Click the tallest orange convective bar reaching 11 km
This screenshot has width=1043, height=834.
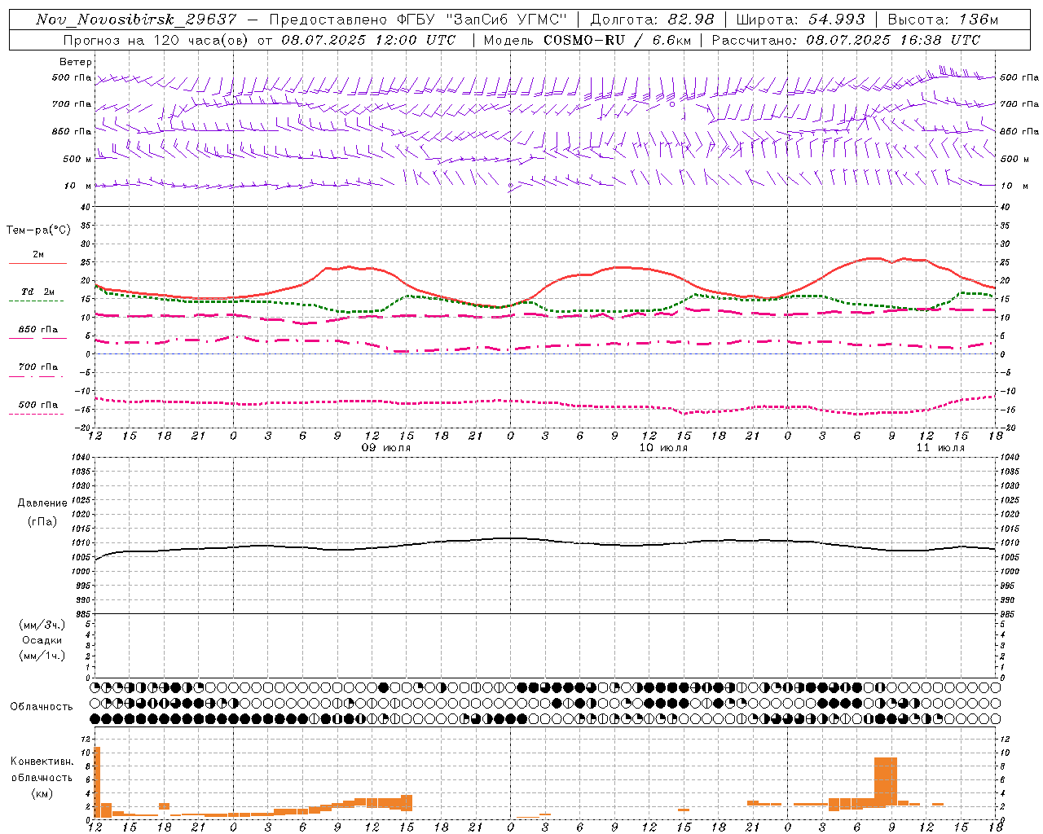pos(97,782)
